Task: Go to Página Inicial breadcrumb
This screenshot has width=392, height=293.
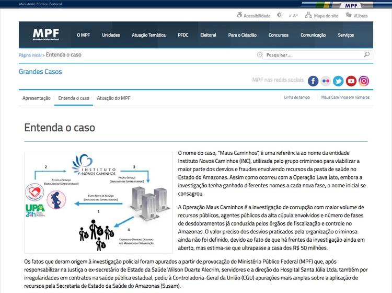Action: [x=30, y=55]
